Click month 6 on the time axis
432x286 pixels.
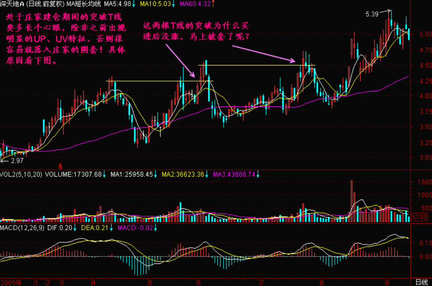pos(198,282)
